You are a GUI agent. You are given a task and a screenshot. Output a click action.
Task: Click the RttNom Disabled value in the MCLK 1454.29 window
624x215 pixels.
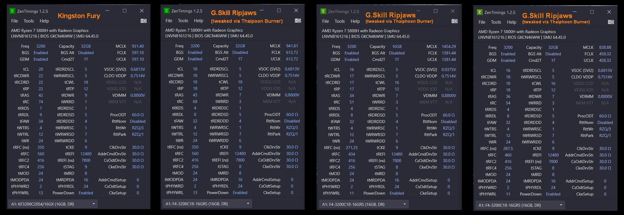point(449,122)
